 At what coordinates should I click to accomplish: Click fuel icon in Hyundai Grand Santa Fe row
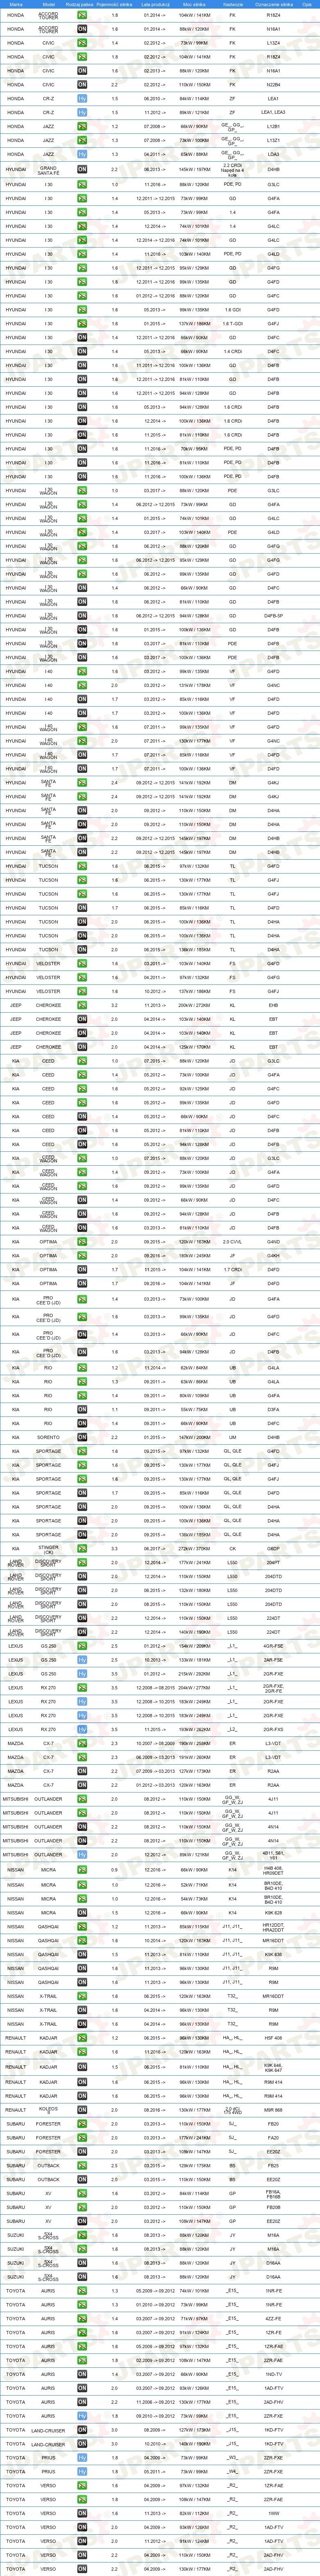click(x=82, y=169)
